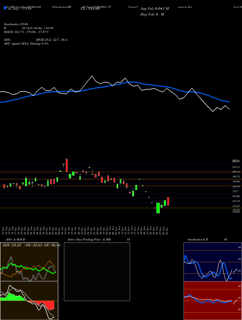Click the 215.11 price axis label
This screenshot has width=242, height=320.
click(x=236, y=167)
